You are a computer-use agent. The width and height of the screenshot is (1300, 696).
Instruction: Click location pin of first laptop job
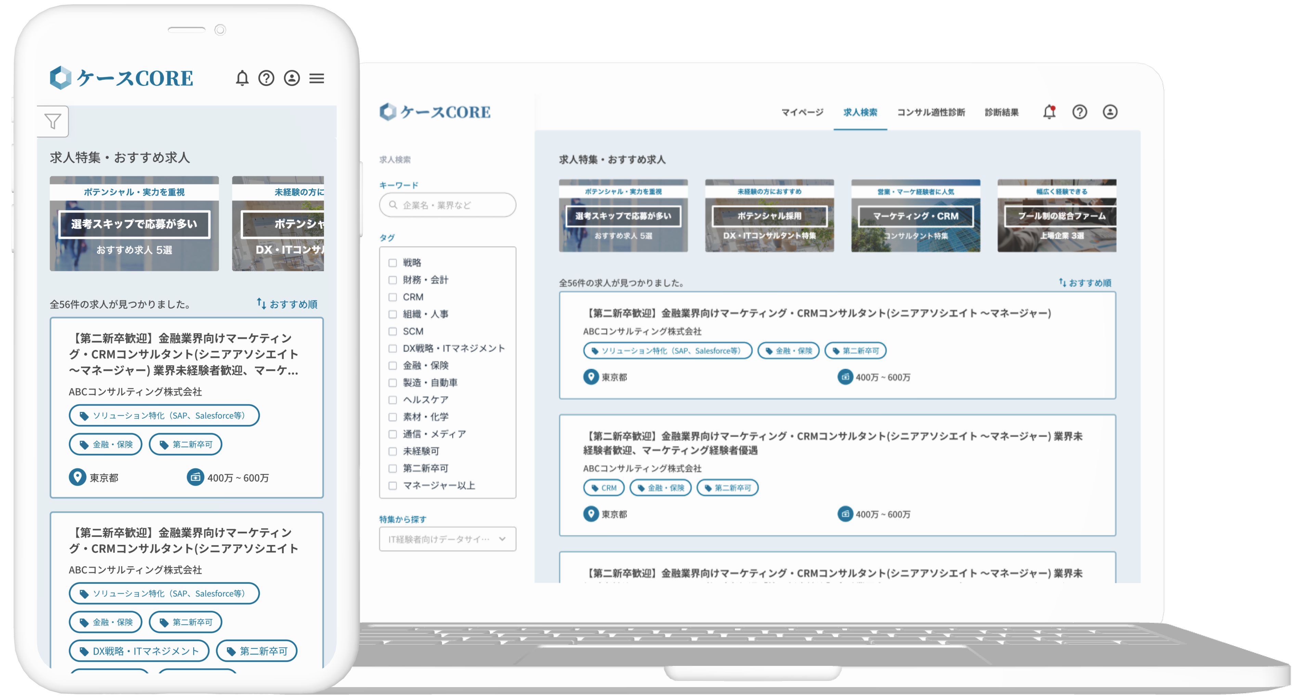[591, 376]
